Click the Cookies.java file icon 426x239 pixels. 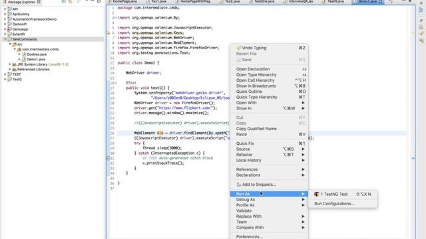[x=24, y=54]
